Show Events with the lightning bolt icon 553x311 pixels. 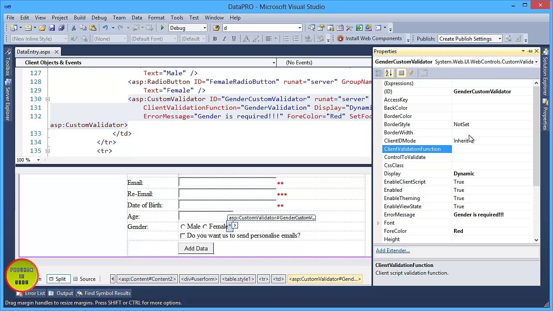click(411, 73)
